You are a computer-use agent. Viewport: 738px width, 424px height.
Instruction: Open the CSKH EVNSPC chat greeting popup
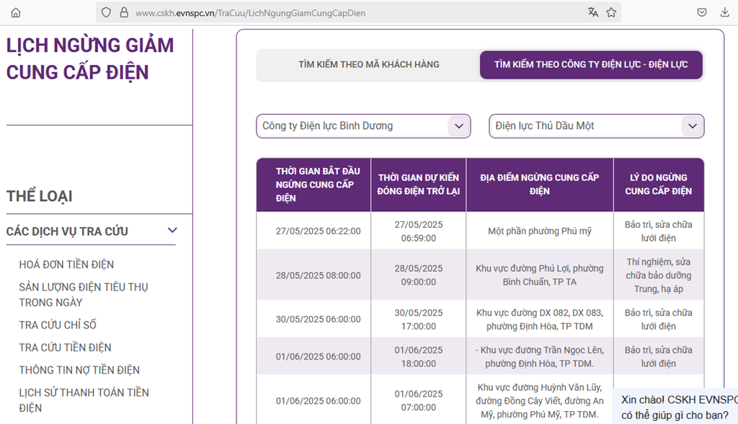coord(678,407)
